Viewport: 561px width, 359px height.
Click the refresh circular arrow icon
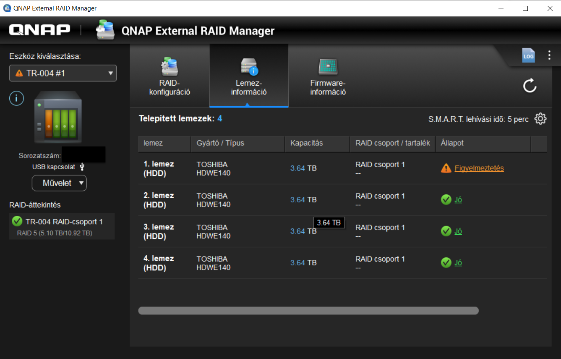click(x=530, y=86)
